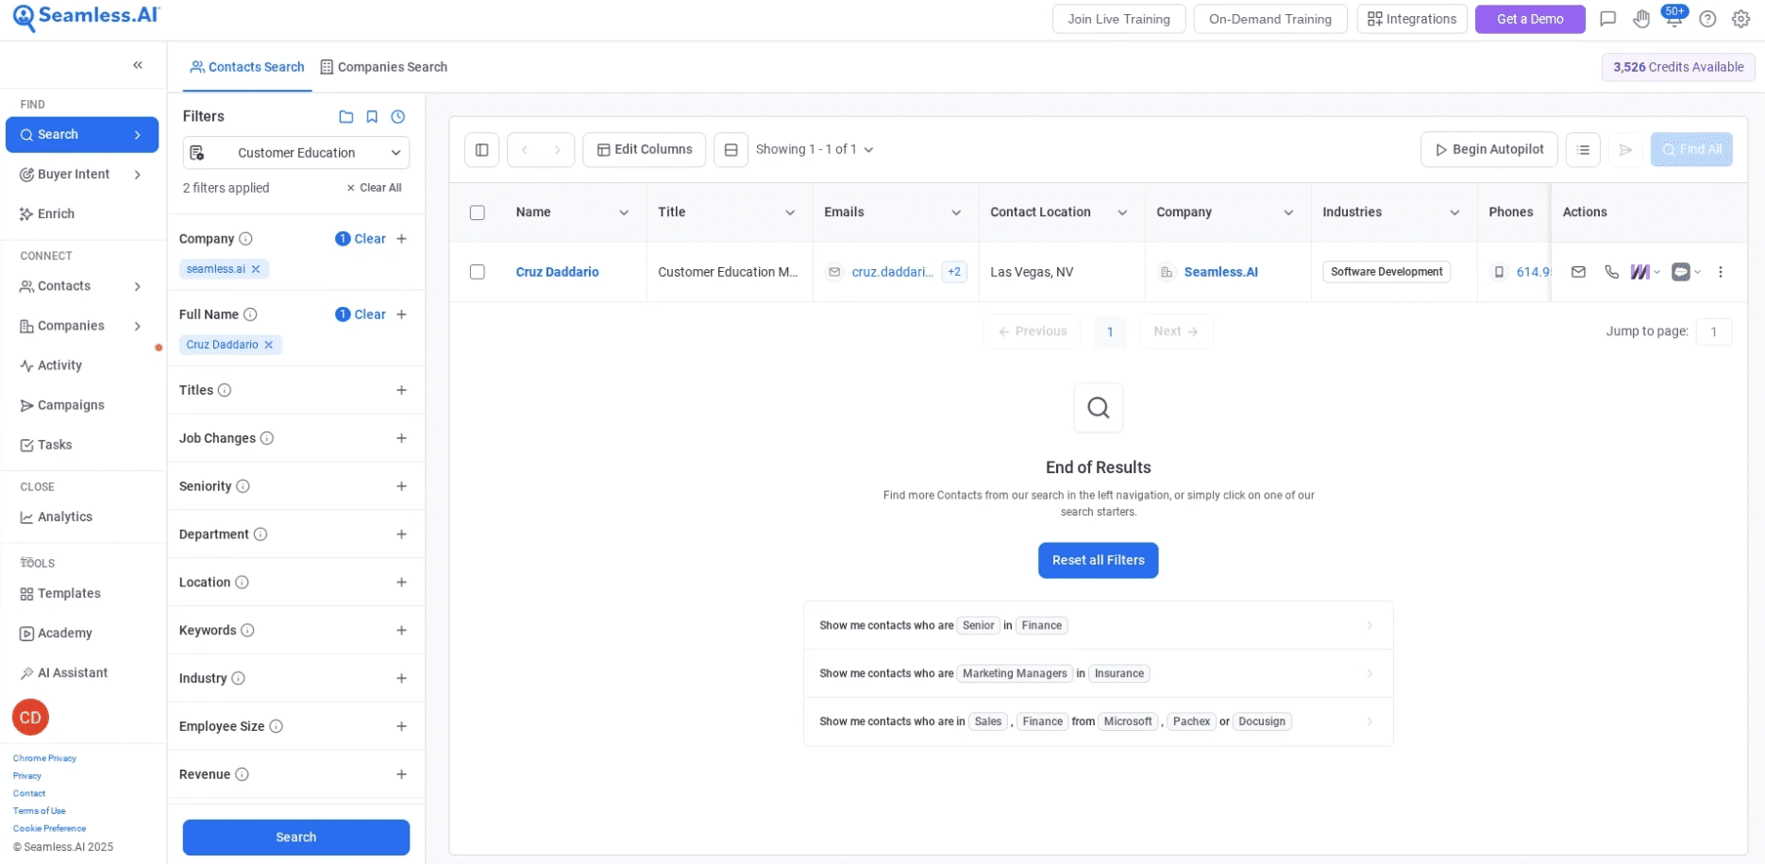
Task: Click the Reset all Filters button
Action: pyautogui.click(x=1098, y=560)
